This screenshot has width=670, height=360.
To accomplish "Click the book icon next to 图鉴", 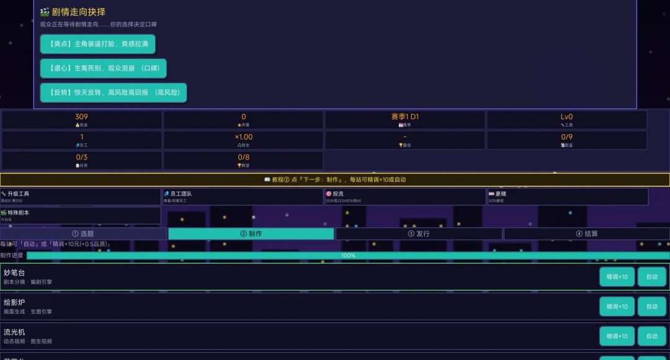I will [563, 145].
